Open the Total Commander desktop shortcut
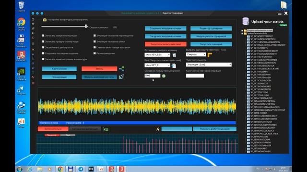This screenshot has width=307, height=172. [21, 41]
